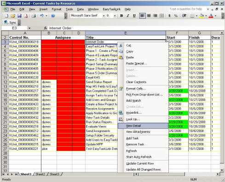Viewport: 225px width, 182px height.
Task: Choose Copy in context menu
Action: [143, 51]
